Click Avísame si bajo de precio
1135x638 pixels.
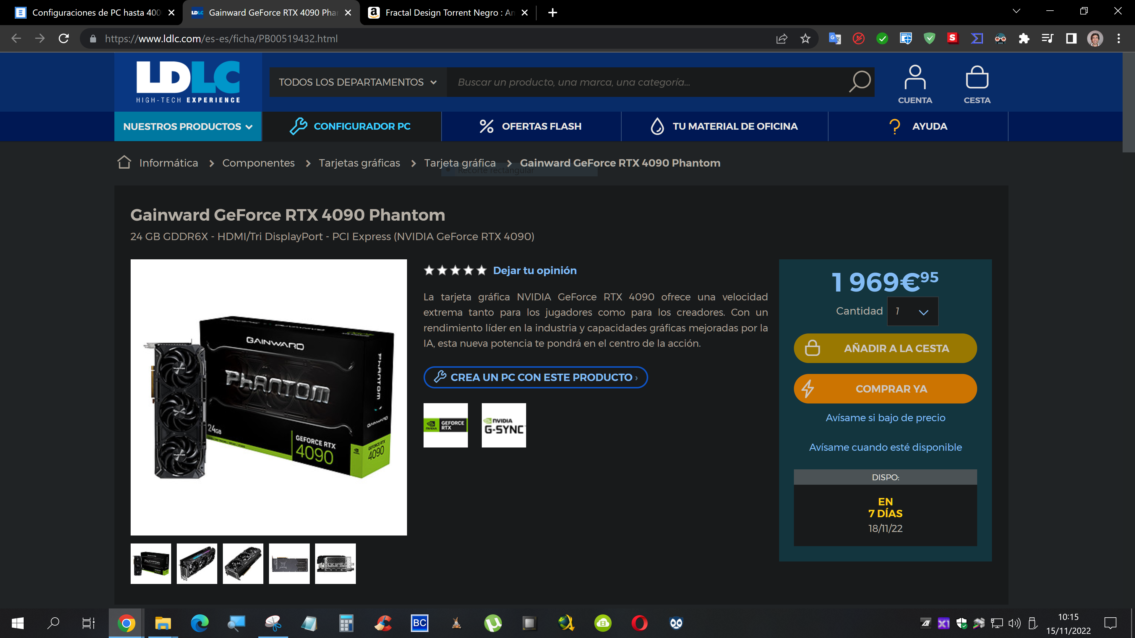tap(885, 418)
